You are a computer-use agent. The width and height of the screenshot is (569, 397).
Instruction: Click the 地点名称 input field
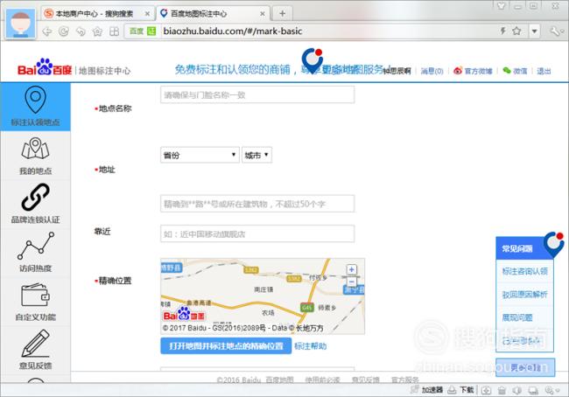point(257,95)
